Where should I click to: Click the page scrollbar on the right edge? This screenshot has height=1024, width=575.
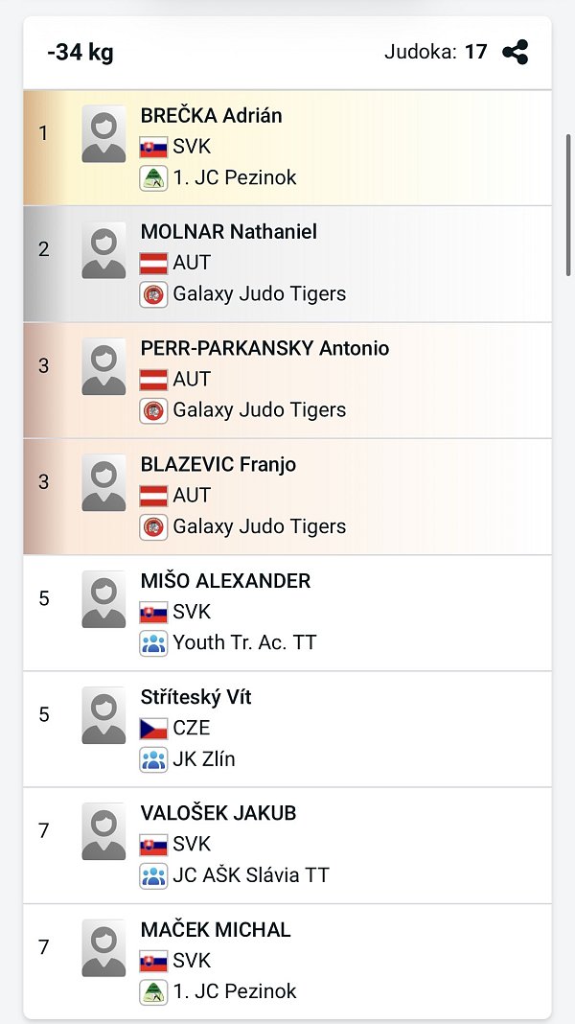(x=568, y=206)
